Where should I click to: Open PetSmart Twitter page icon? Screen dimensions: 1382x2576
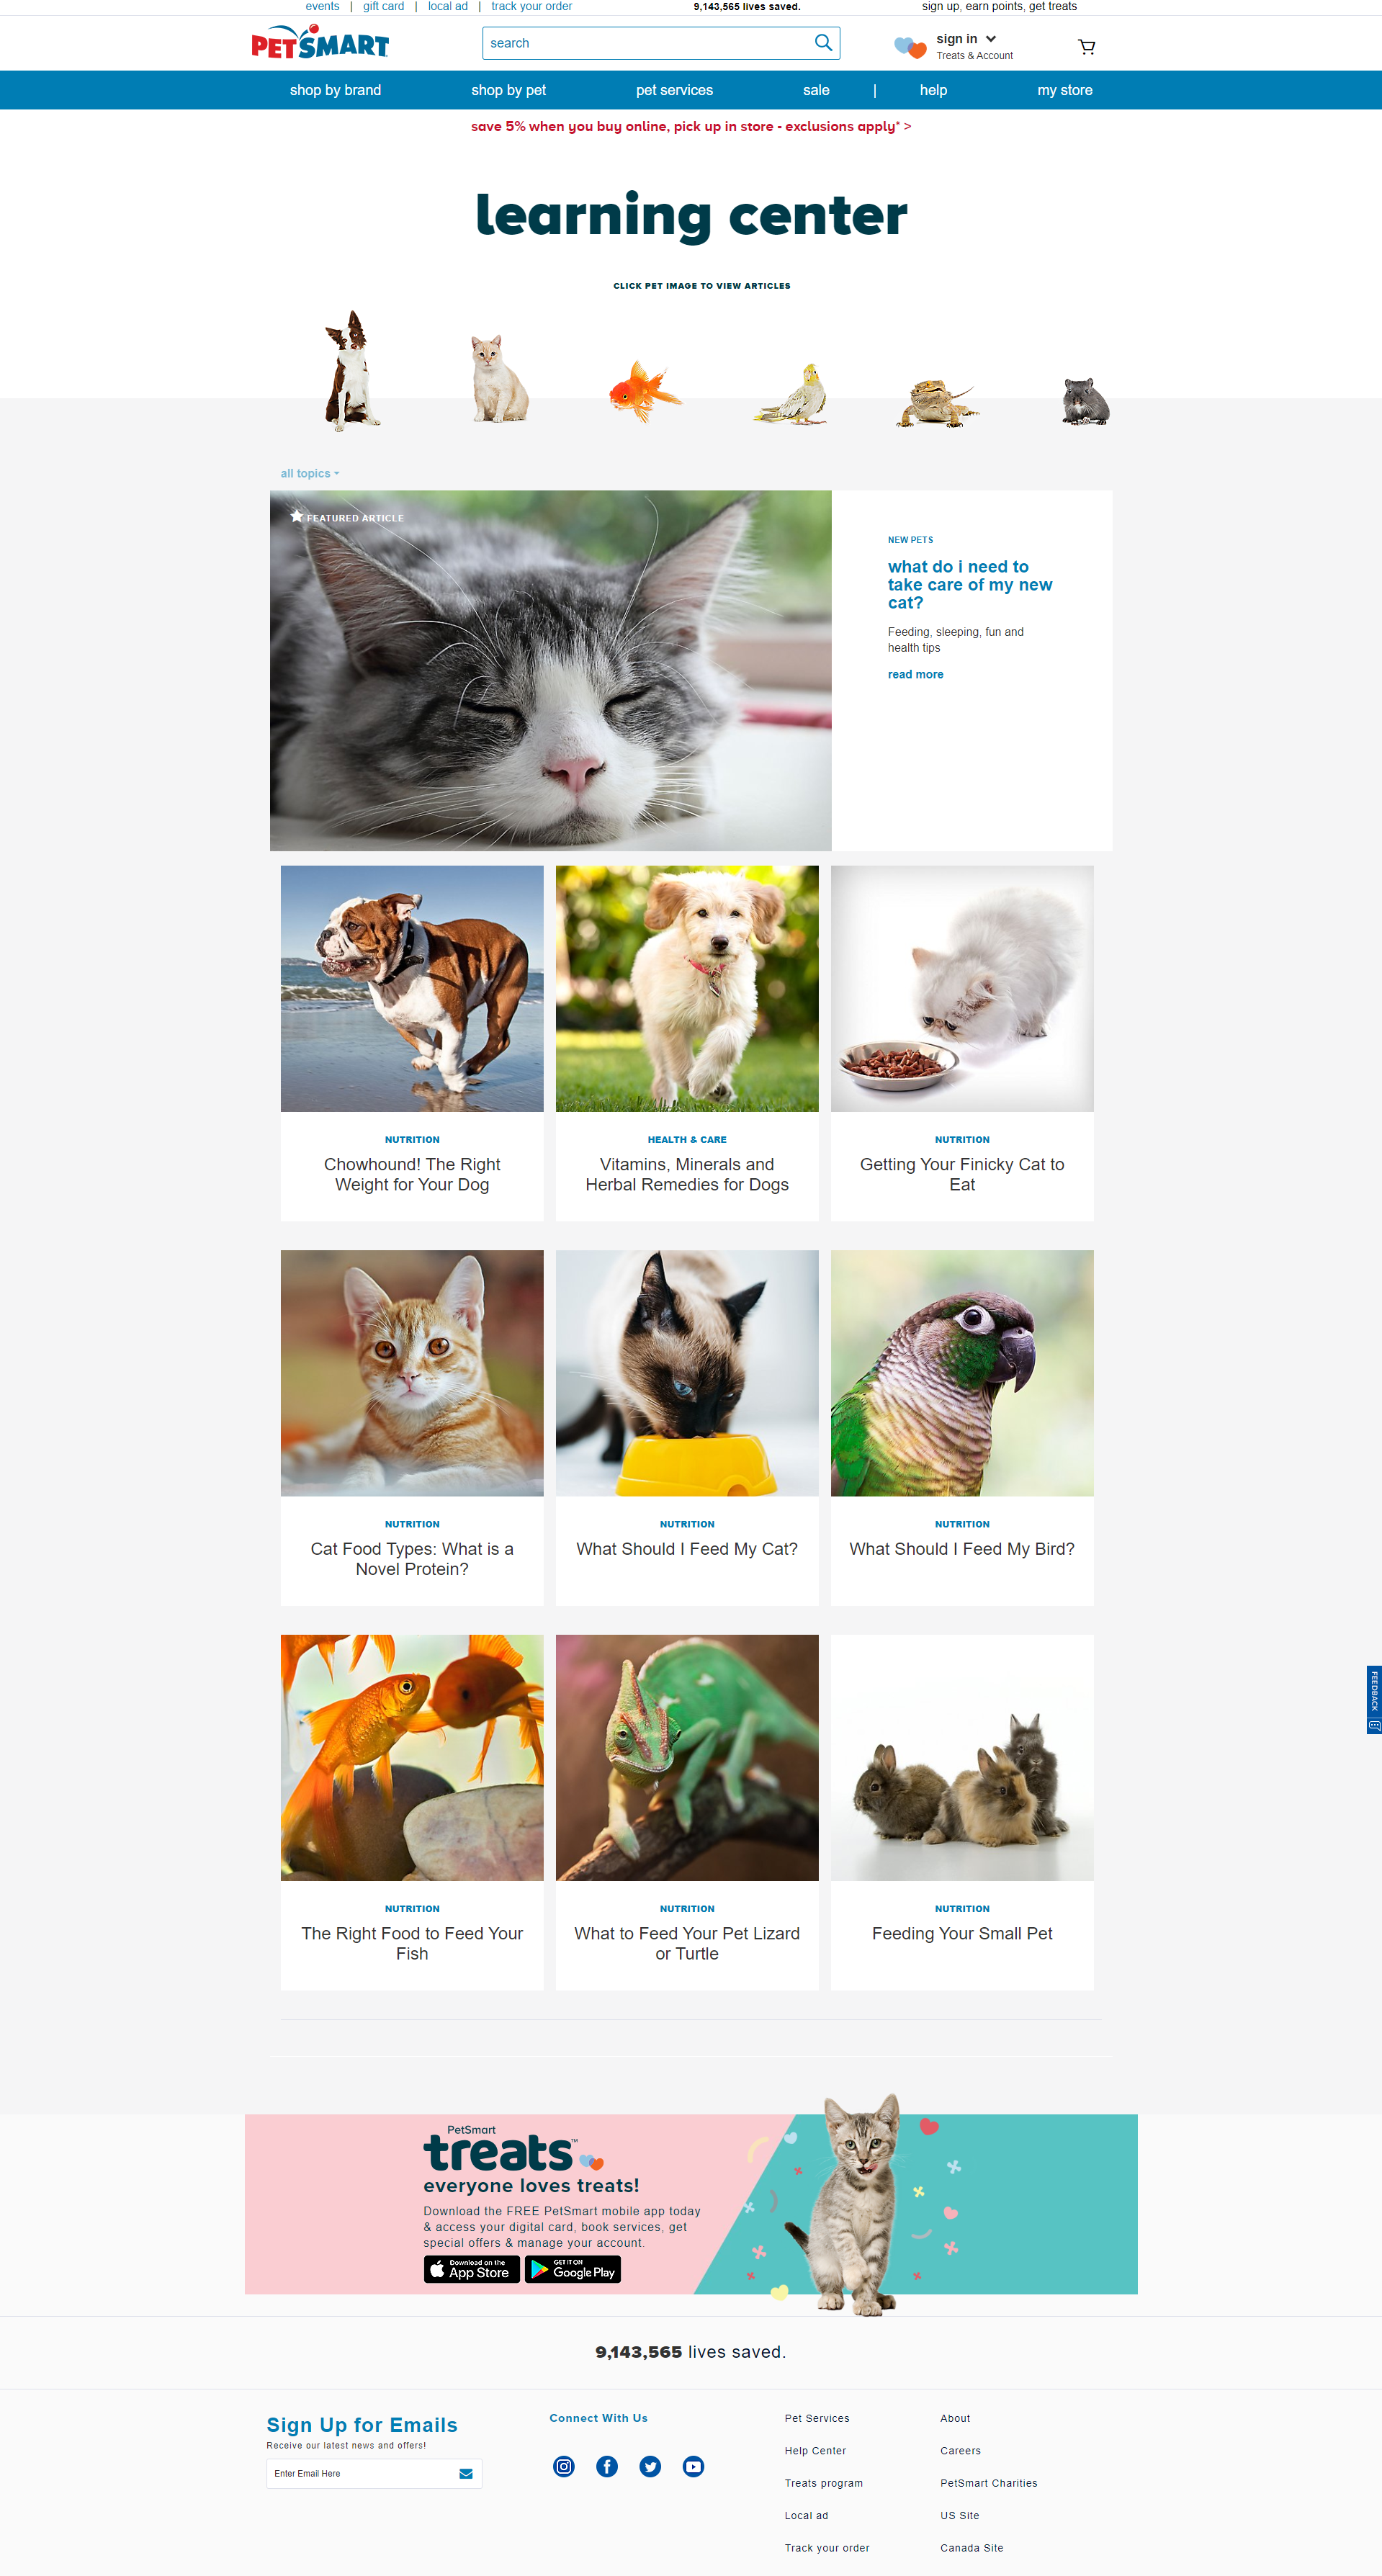(650, 2466)
